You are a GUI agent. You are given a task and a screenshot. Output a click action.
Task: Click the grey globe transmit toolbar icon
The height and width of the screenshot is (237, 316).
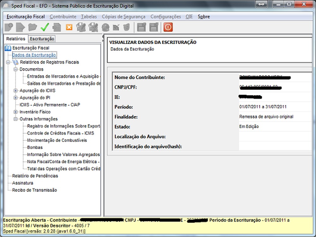(x=105, y=27)
